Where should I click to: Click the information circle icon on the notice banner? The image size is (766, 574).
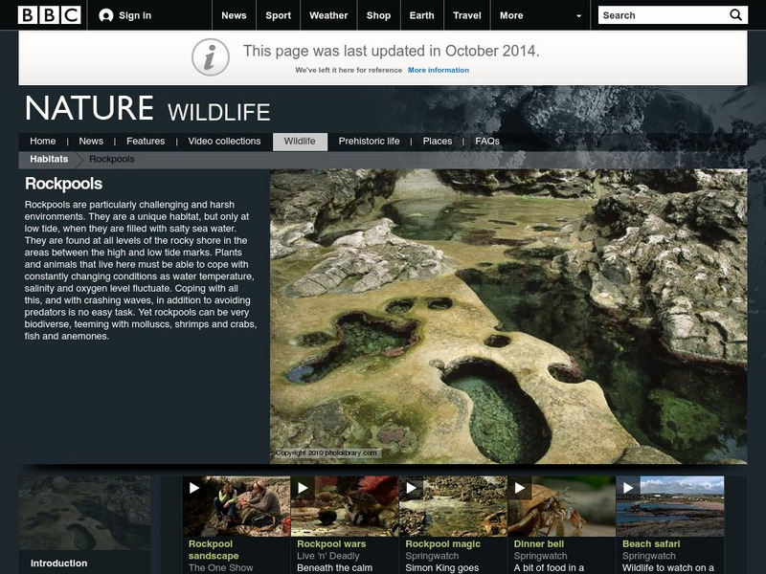click(213, 58)
